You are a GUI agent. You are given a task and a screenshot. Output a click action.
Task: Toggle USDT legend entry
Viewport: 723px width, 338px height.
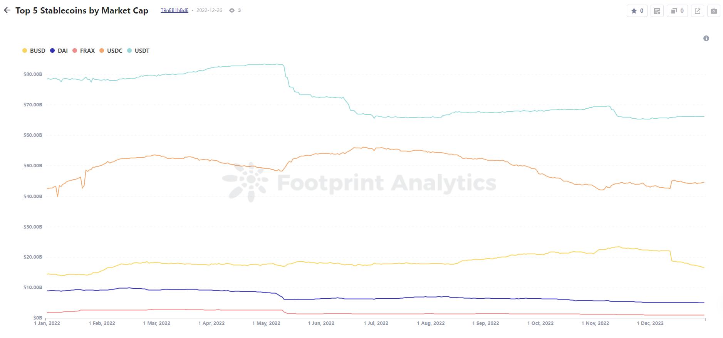coord(142,51)
